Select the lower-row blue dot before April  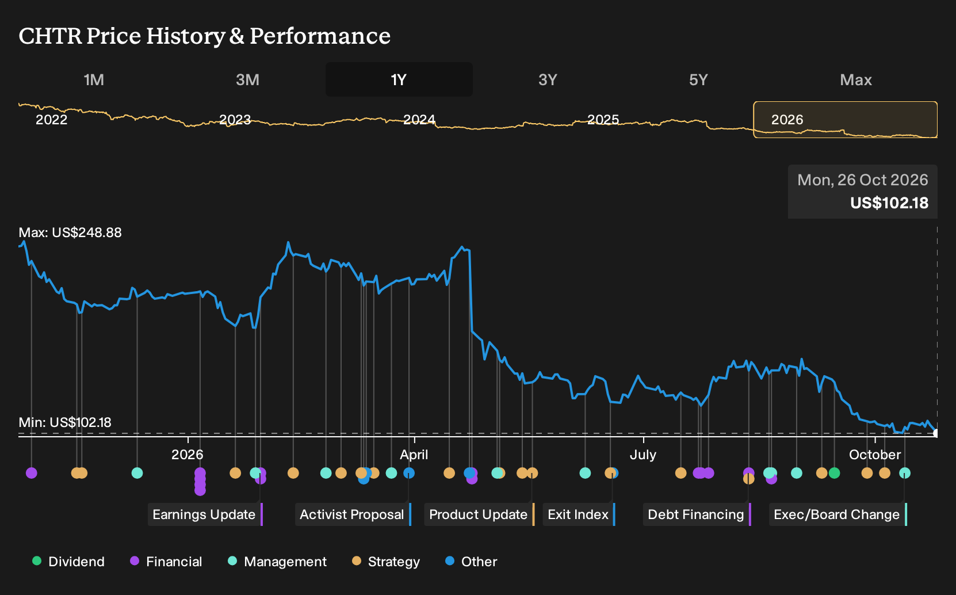(364, 479)
